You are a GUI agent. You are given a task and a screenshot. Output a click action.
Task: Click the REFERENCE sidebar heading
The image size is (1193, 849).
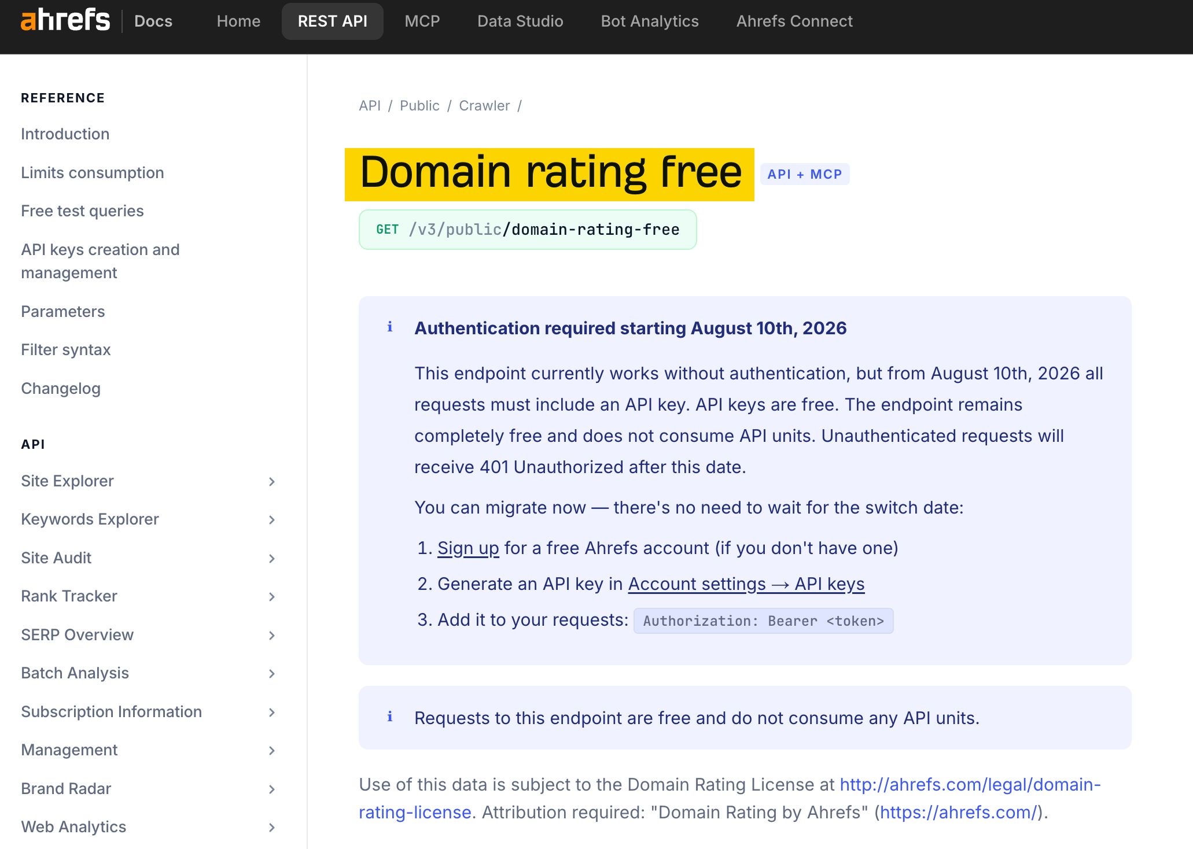click(63, 98)
